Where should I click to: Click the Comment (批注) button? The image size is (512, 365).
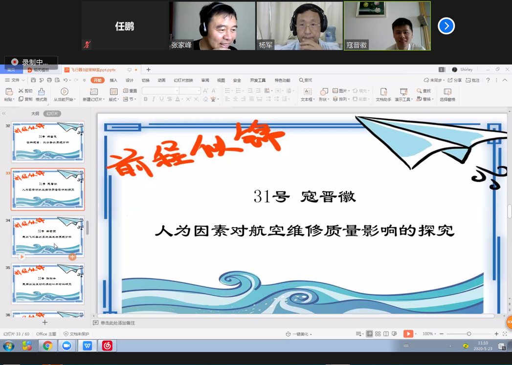click(472, 80)
